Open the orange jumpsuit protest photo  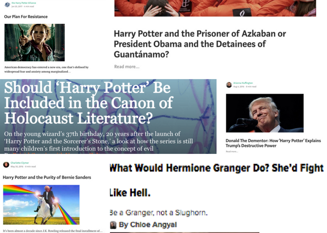(215, 8)
